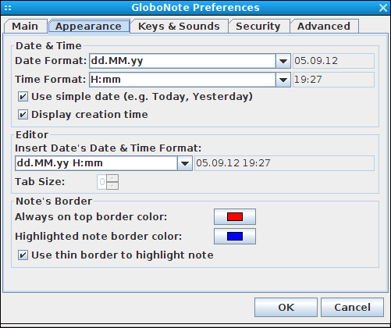Image resolution: width=391 pixels, height=328 pixels.
Task: Click the dd.MM.yy H:mm format field
Action: pyautogui.click(x=96, y=163)
